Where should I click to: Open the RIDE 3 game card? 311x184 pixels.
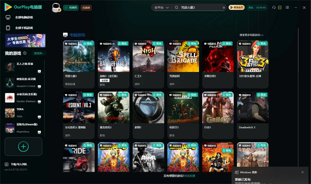[79, 157]
